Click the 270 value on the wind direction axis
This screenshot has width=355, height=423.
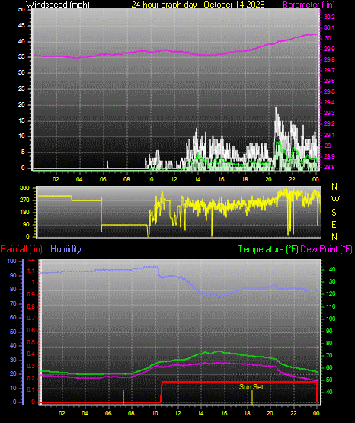coord(25,200)
